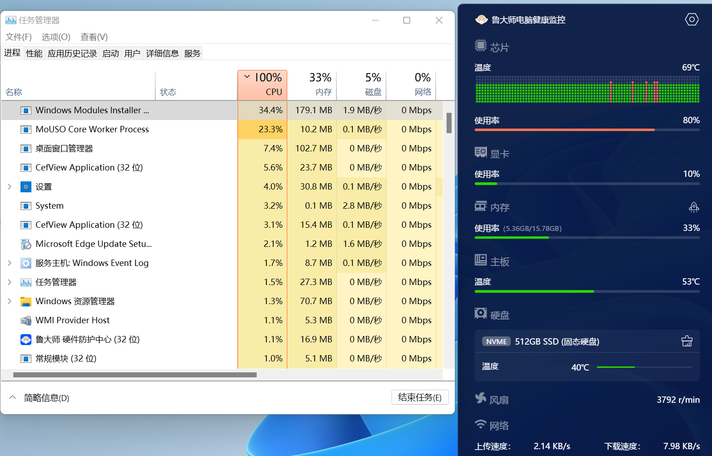Image resolution: width=712 pixels, height=456 pixels.
Task: Click the CPU column sort arrow
Action: point(247,77)
